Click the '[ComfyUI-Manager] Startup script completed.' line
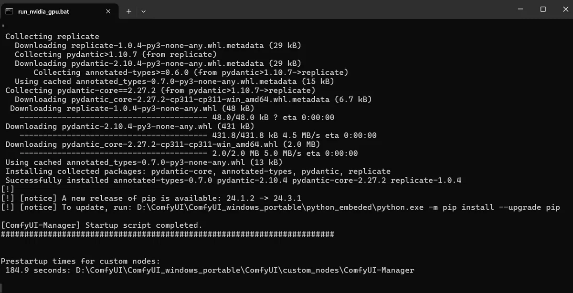This screenshot has height=293, width=573. (x=102, y=225)
